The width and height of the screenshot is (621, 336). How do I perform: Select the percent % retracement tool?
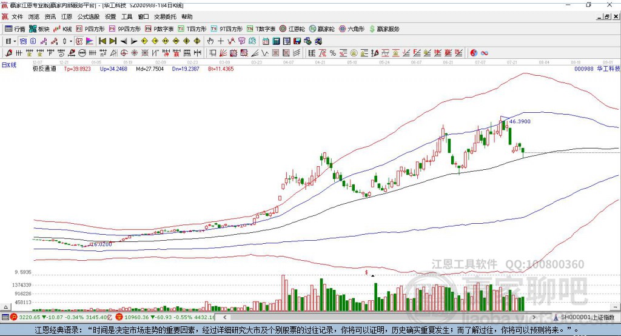point(333,53)
